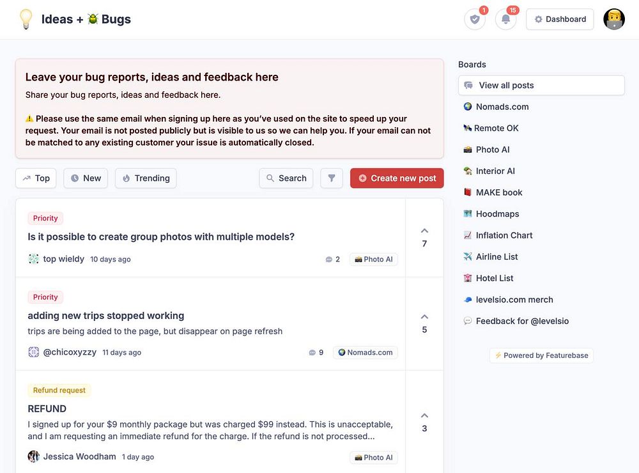639x473 pixels.
Task: Open the shield moderation icon with badge
Action: point(475,19)
